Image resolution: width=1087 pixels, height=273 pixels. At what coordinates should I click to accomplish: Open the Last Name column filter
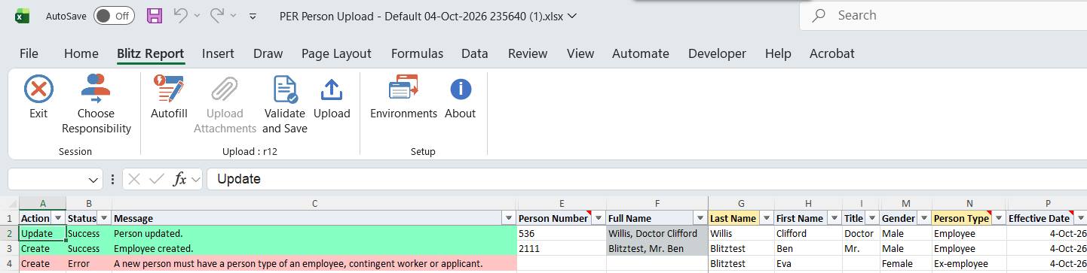point(767,218)
